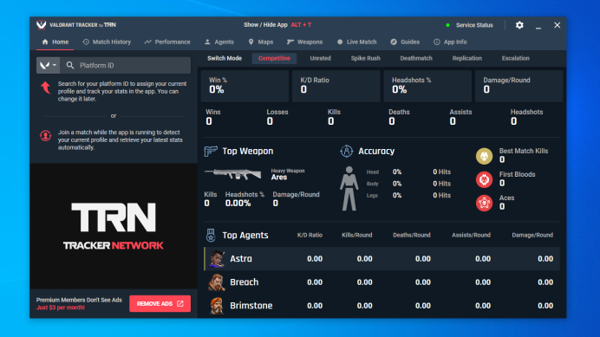The image size is (600, 337).
Task: Select Unrated mode
Action: point(320,59)
